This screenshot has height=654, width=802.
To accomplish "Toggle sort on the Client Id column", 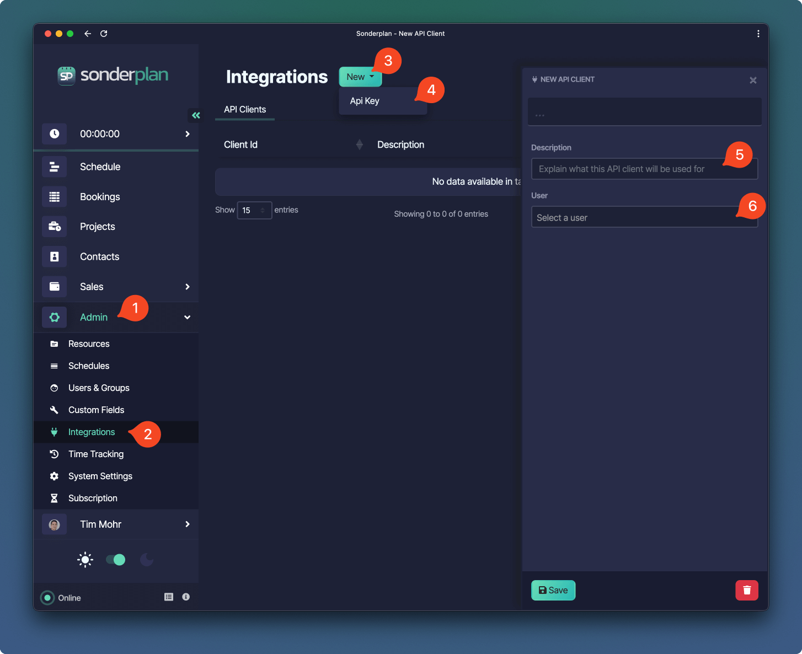I will point(359,144).
